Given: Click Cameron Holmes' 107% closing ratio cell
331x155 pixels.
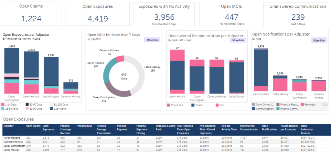Looking at the screenshot, I should tap(159, 141).
